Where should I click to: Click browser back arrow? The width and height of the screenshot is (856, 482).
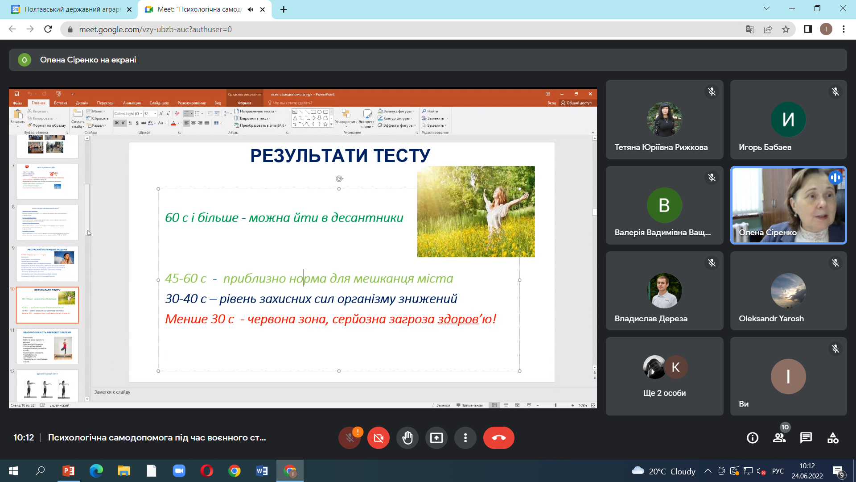[12, 29]
